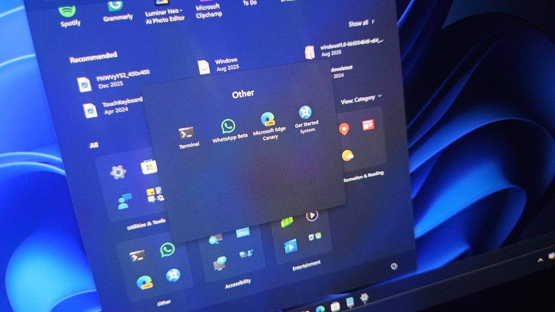Open the On-Screen Keyboard in Accessibility
The image size is (555, 312).
[x=242, y=233]
